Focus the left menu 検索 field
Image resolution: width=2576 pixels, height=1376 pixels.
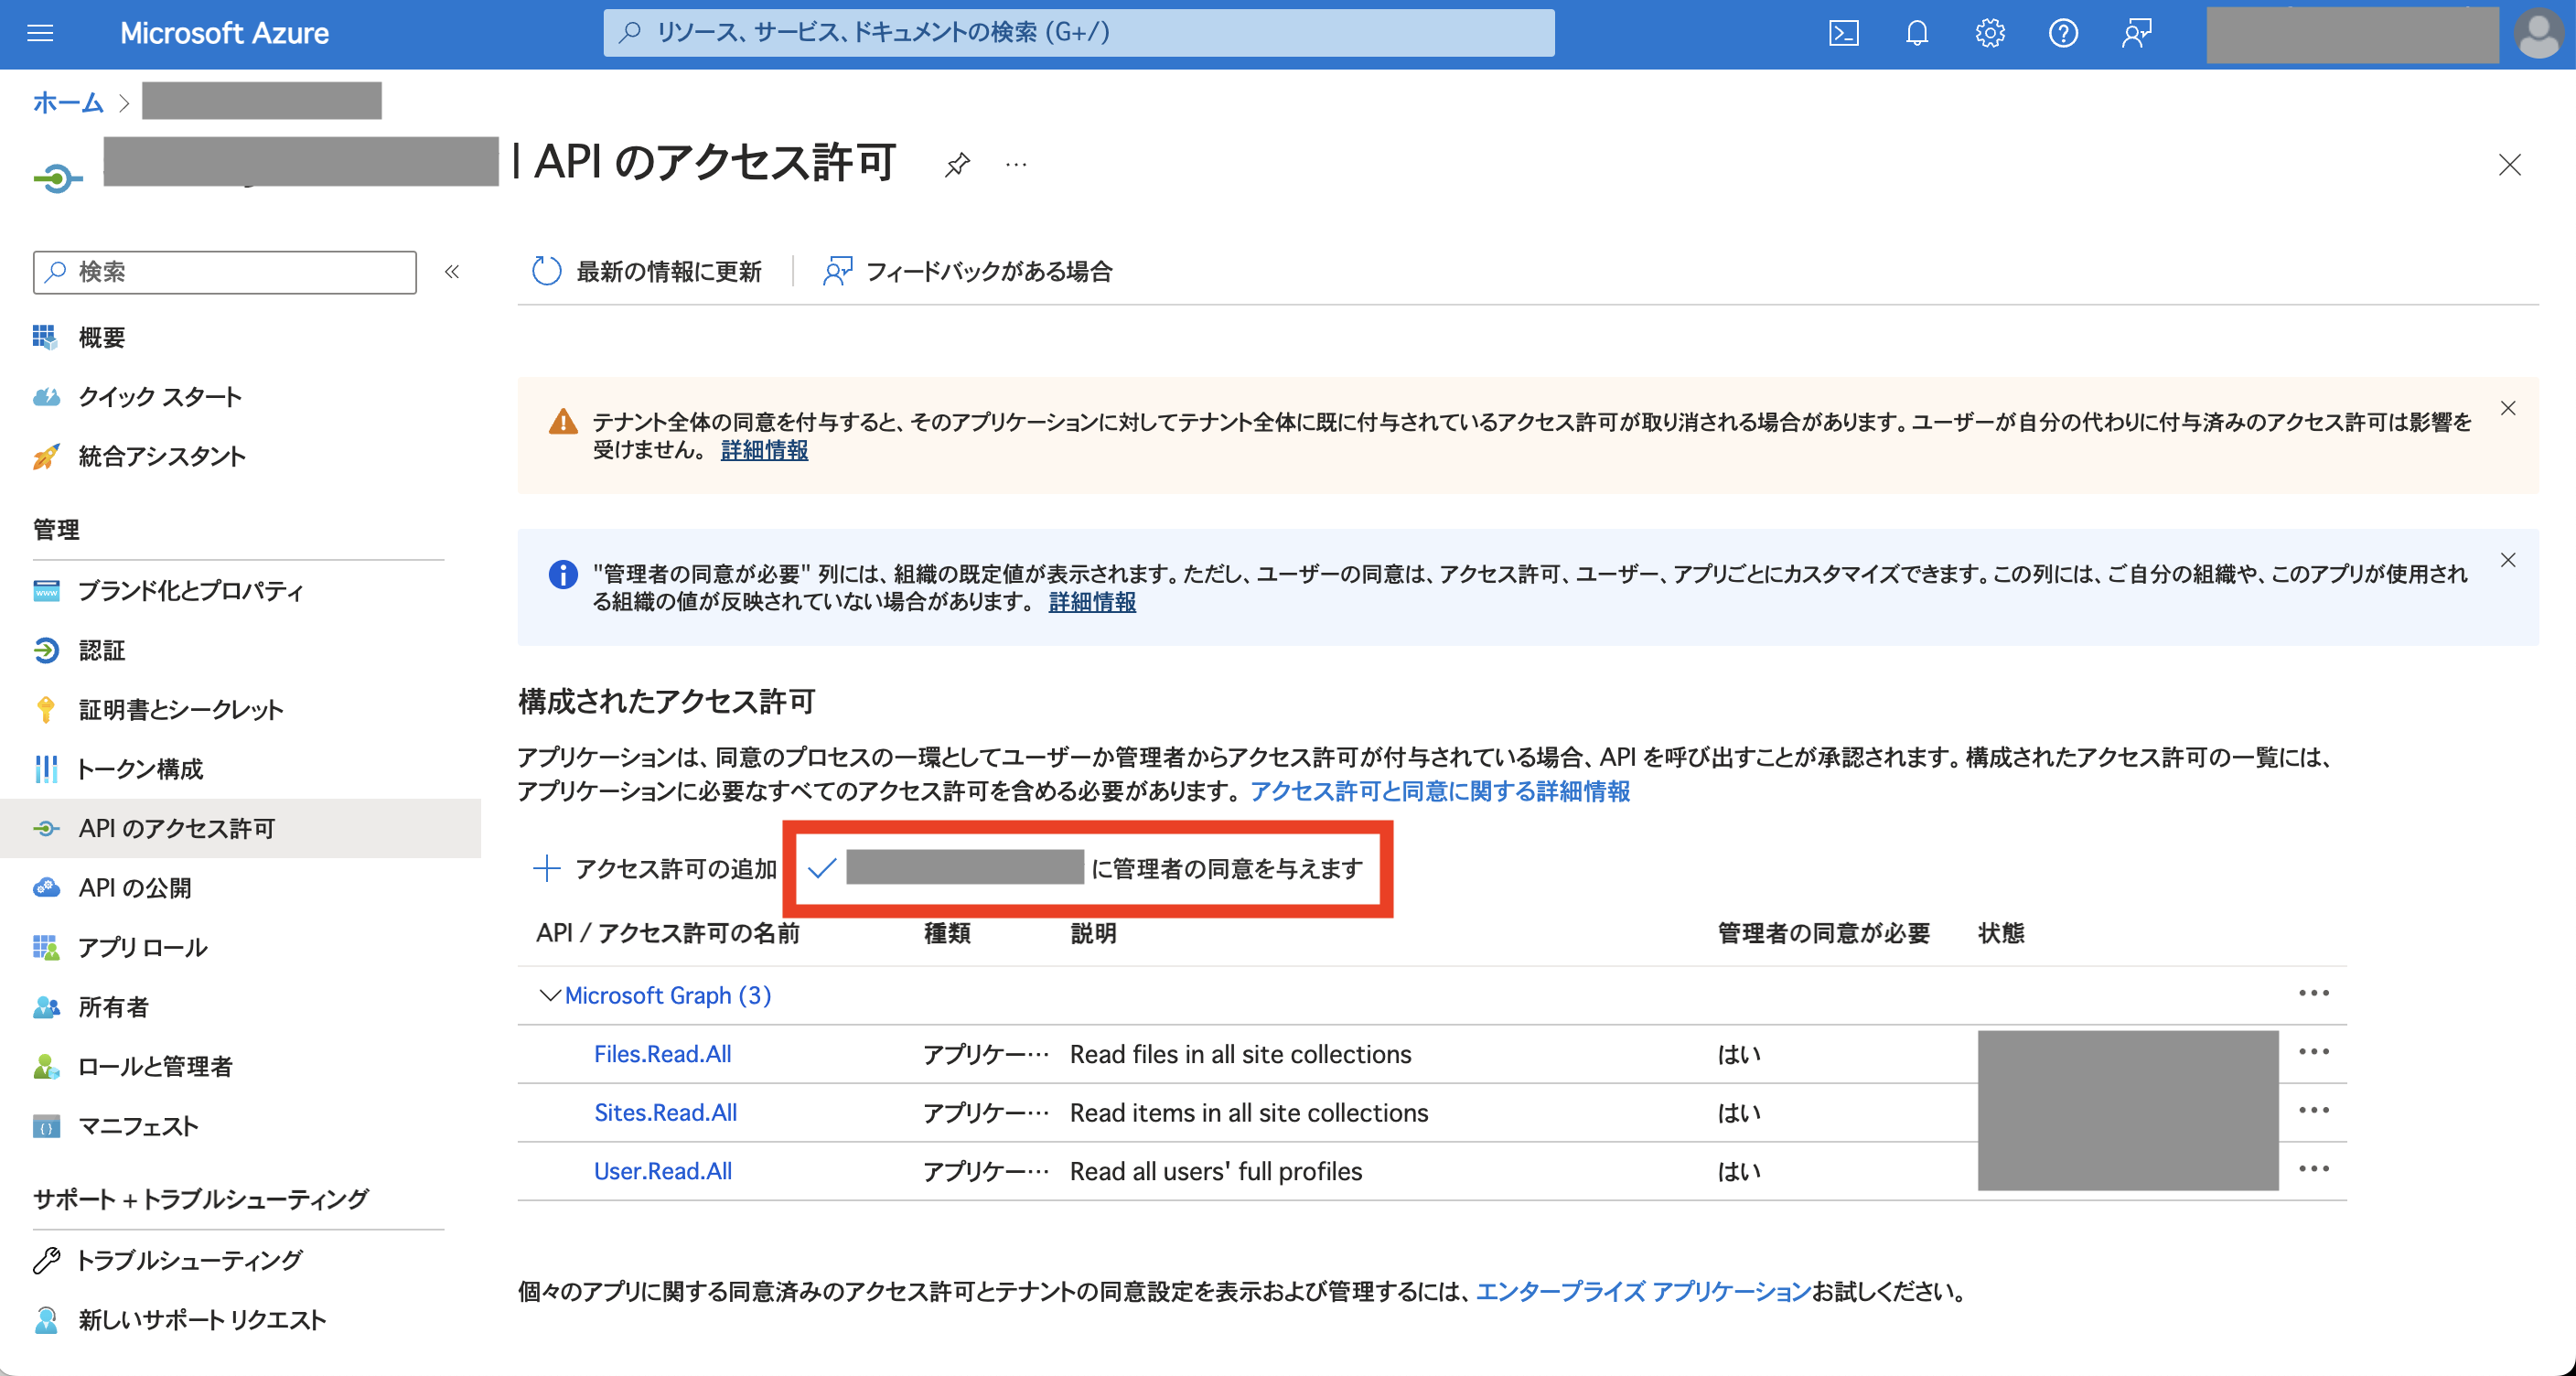pyautogui.click(x=225, y=272)
